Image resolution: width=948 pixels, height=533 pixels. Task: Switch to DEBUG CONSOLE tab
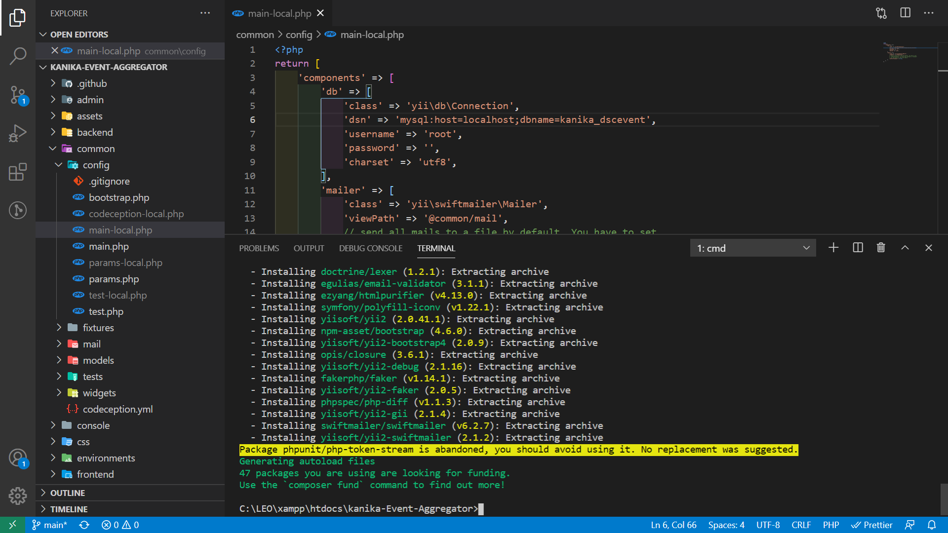(371, 248)
